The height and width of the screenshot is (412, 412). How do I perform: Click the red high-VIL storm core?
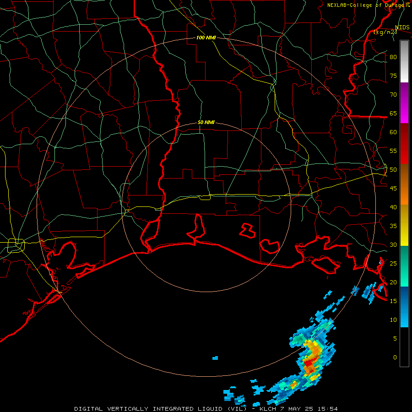click(308, 363)
